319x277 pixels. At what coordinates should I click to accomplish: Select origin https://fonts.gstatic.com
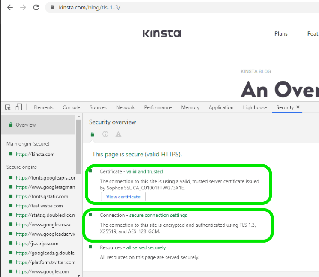[42, 197]
